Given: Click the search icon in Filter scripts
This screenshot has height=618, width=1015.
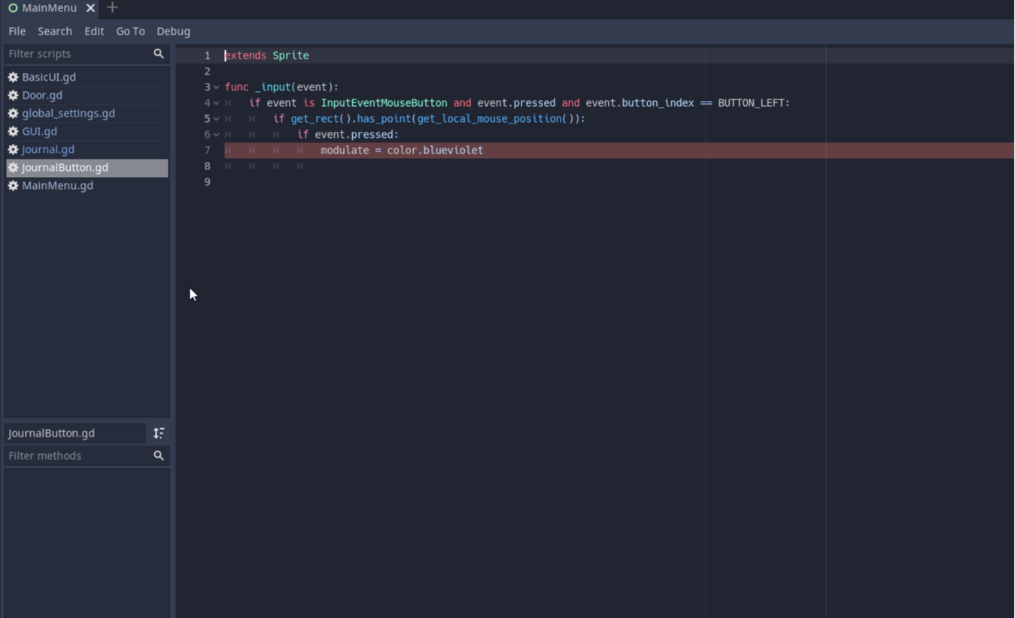Looking at the screenshot, I should coord(158,54).
